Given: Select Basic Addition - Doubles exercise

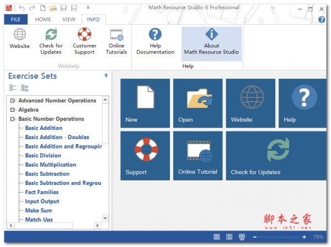Looking at the screenshot, I should [57, 137].
